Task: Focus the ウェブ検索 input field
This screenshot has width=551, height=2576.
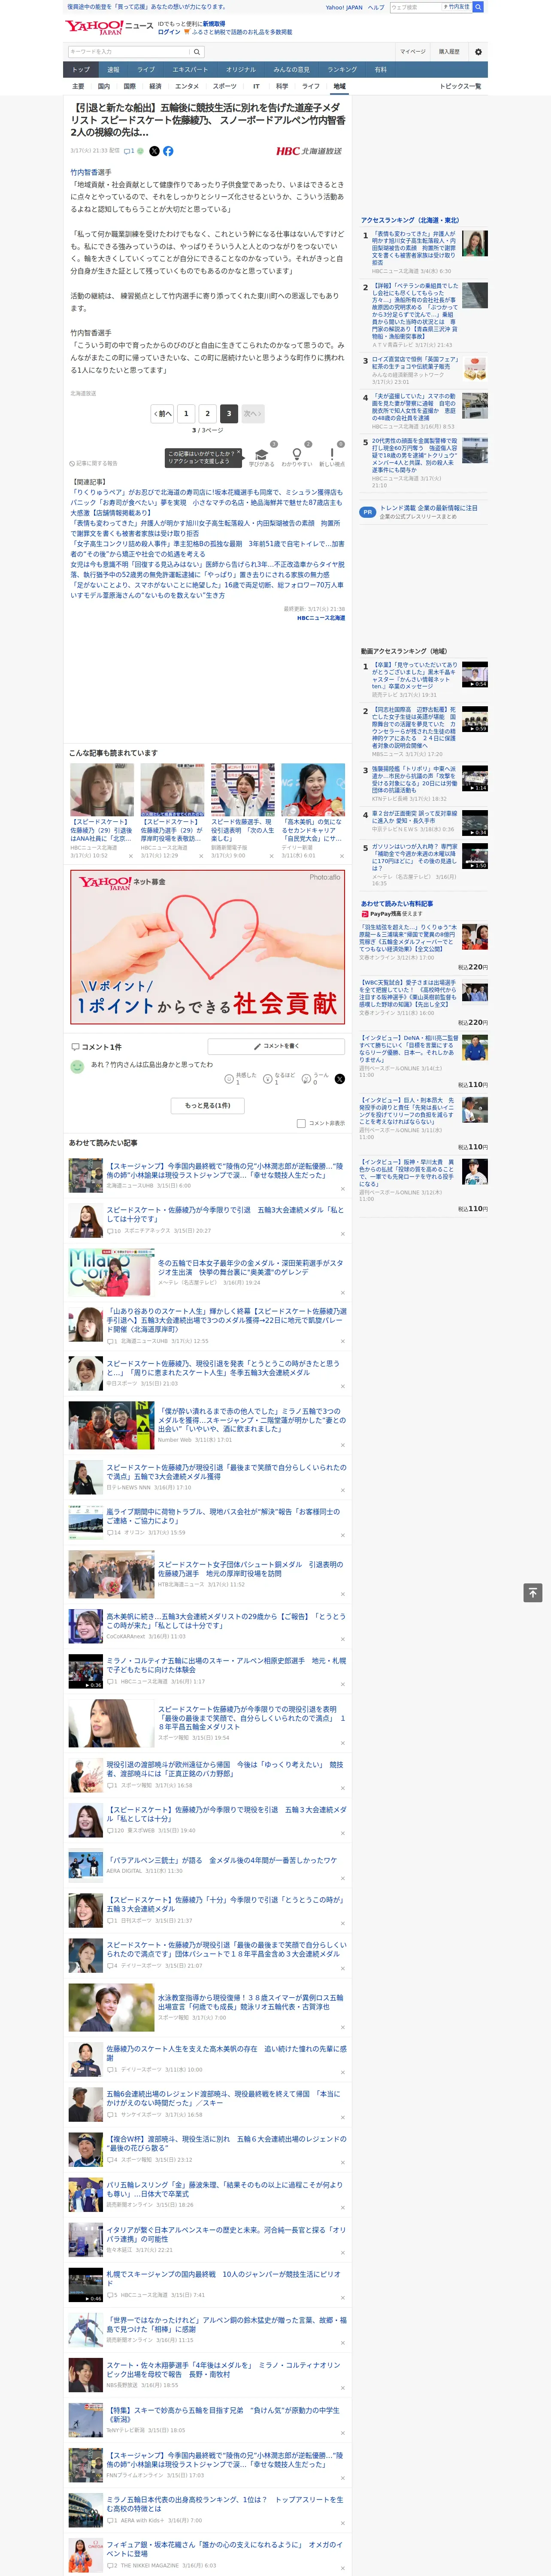Action: 415,7
